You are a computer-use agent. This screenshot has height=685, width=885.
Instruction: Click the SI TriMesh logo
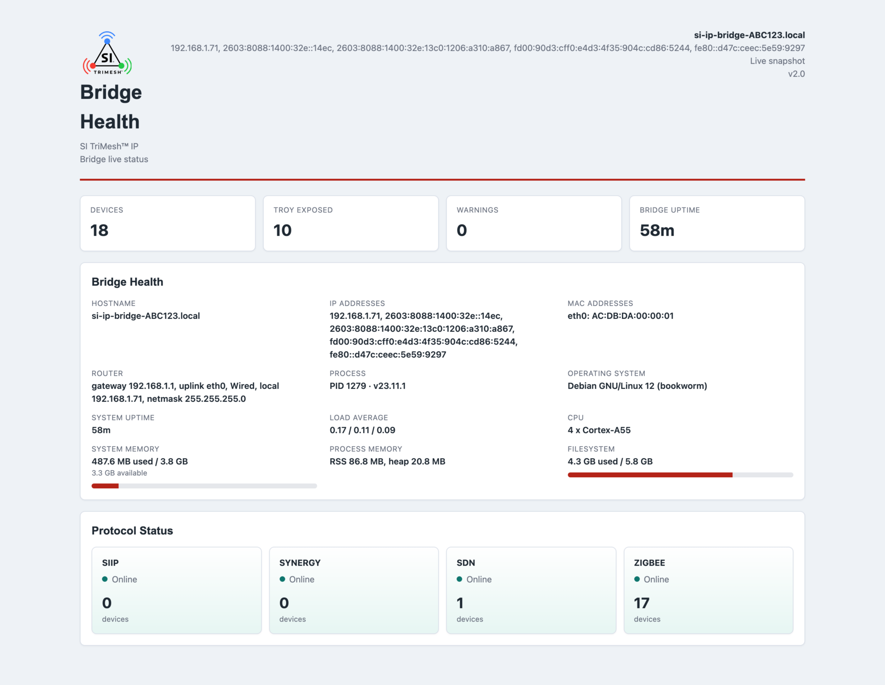pos(107,53)
